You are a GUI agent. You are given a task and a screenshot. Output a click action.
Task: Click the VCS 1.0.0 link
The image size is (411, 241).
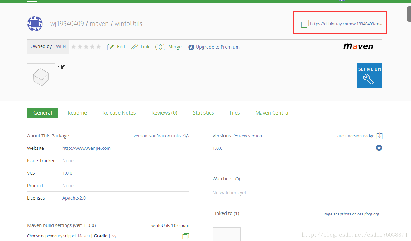coord(67,173)
